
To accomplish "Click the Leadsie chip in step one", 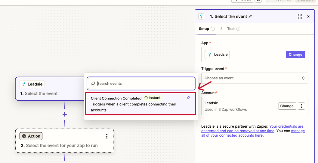I will [32, 84].
